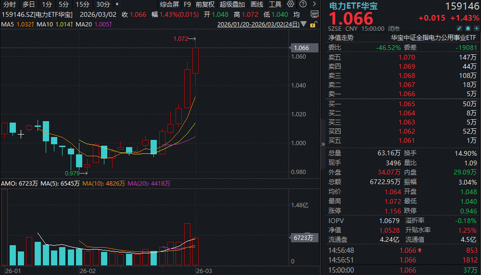Viewport: 481px width, 275px height.
Task: Switch to the 分时 intraday tab
Action: (10, 4)
